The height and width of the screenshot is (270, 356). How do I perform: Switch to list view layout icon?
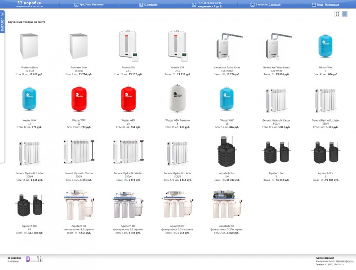click(x=345, y=14)
